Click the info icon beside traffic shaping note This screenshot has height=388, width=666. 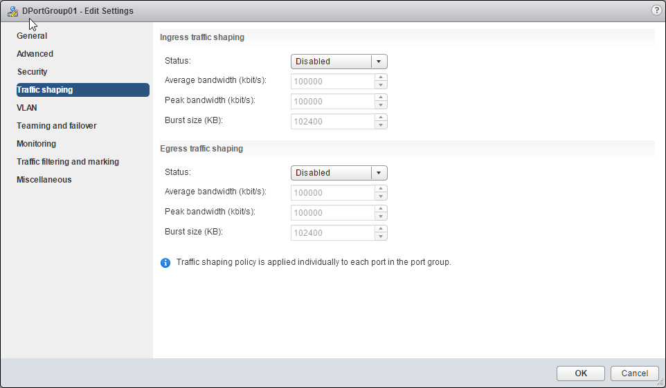(165, 263)
